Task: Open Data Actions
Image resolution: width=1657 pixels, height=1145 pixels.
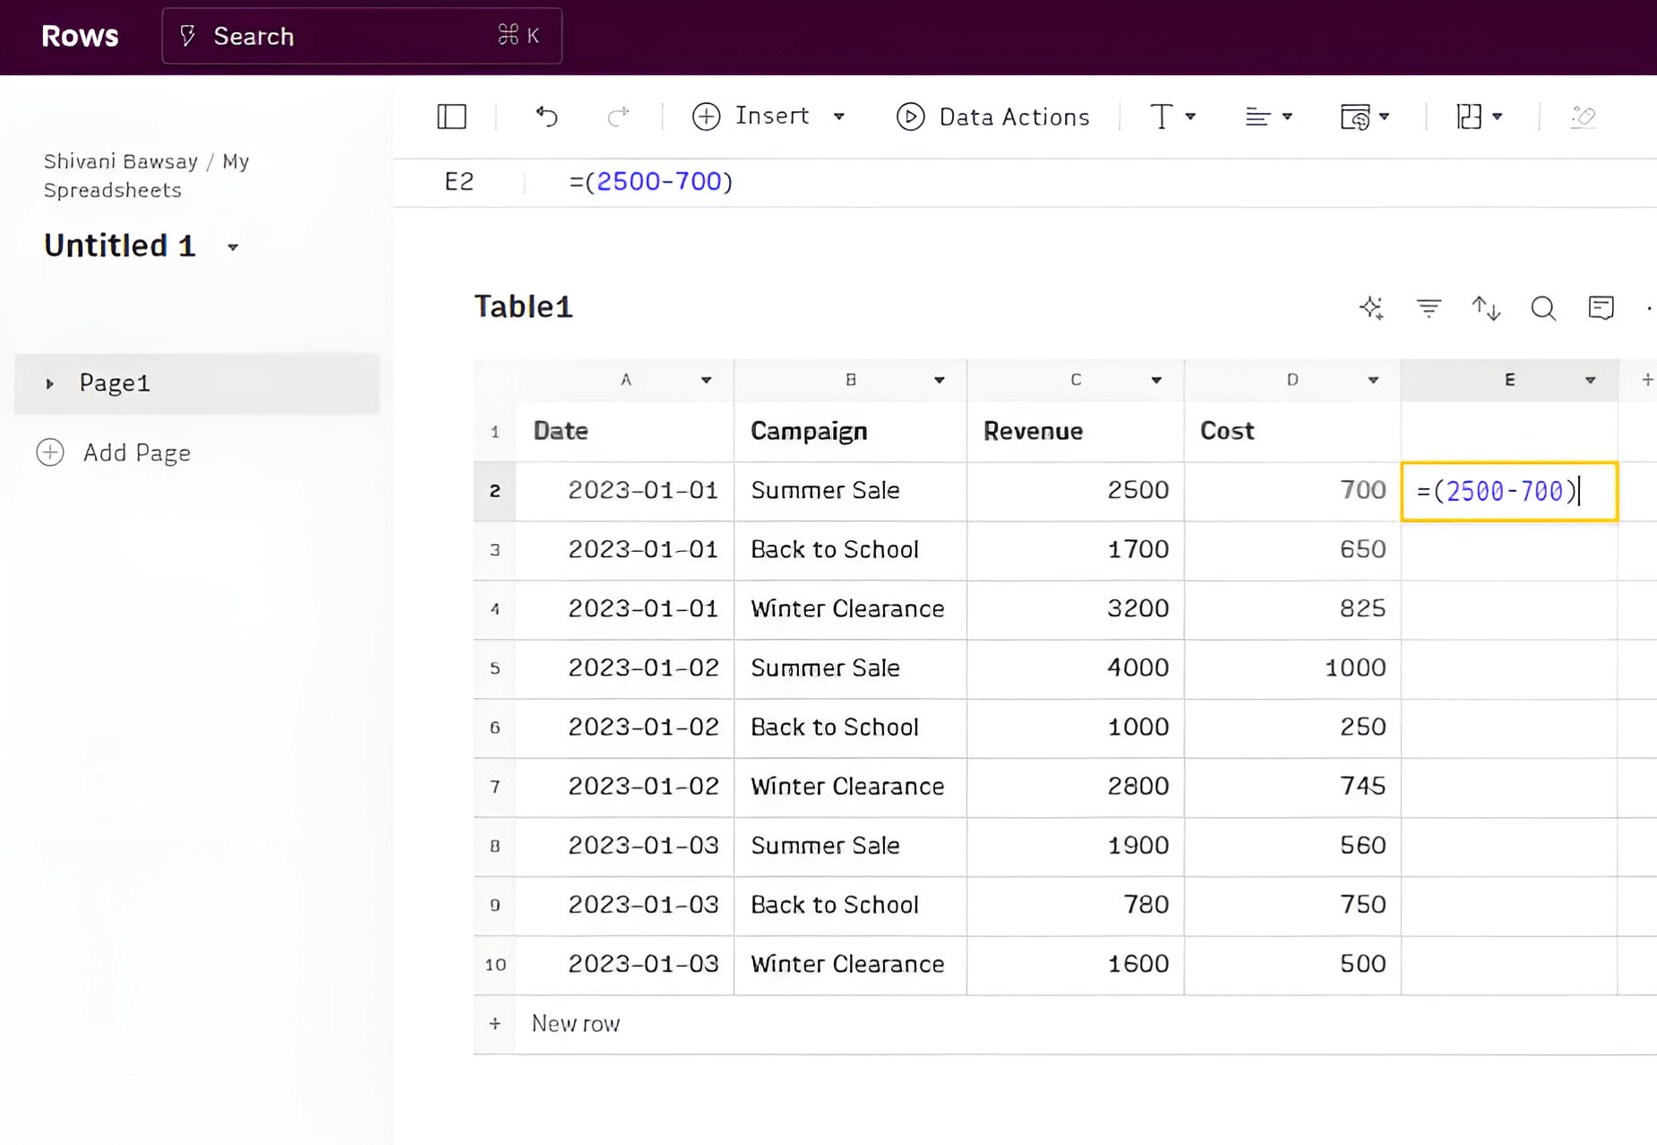Action: click(992, 116)
